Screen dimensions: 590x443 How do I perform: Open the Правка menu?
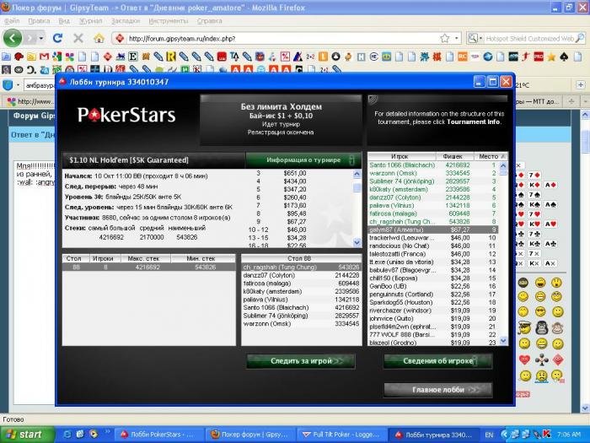pyautogui.click(x=39, y=21)
